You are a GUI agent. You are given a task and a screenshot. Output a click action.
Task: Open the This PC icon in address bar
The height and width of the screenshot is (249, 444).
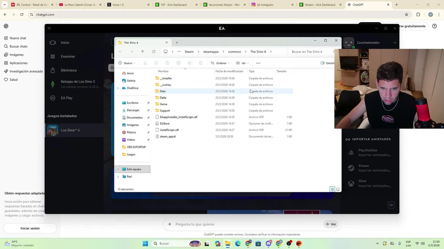(x=165, y=52)
